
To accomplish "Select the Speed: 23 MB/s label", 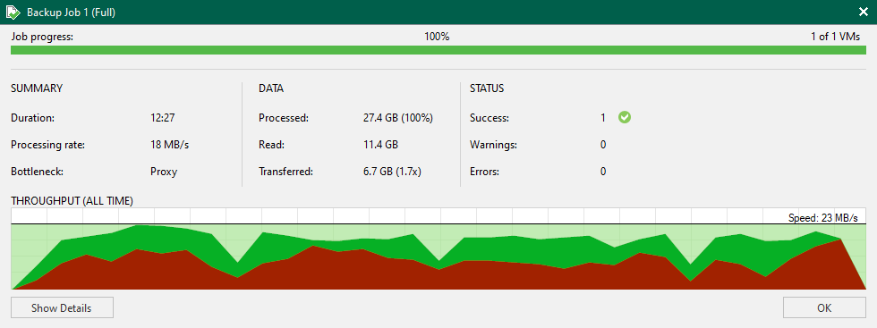I will (822, 218).
